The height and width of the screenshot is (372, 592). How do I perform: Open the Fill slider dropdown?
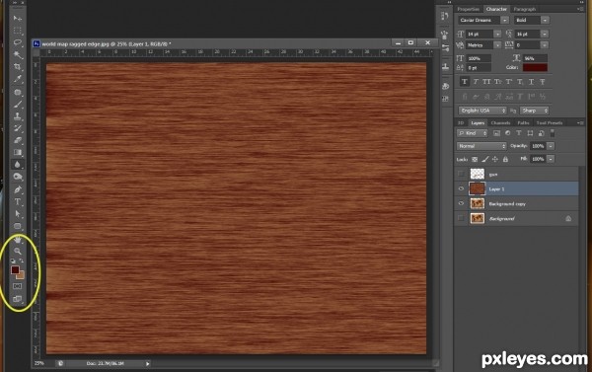pyautogui.click(x=551, y=159)
